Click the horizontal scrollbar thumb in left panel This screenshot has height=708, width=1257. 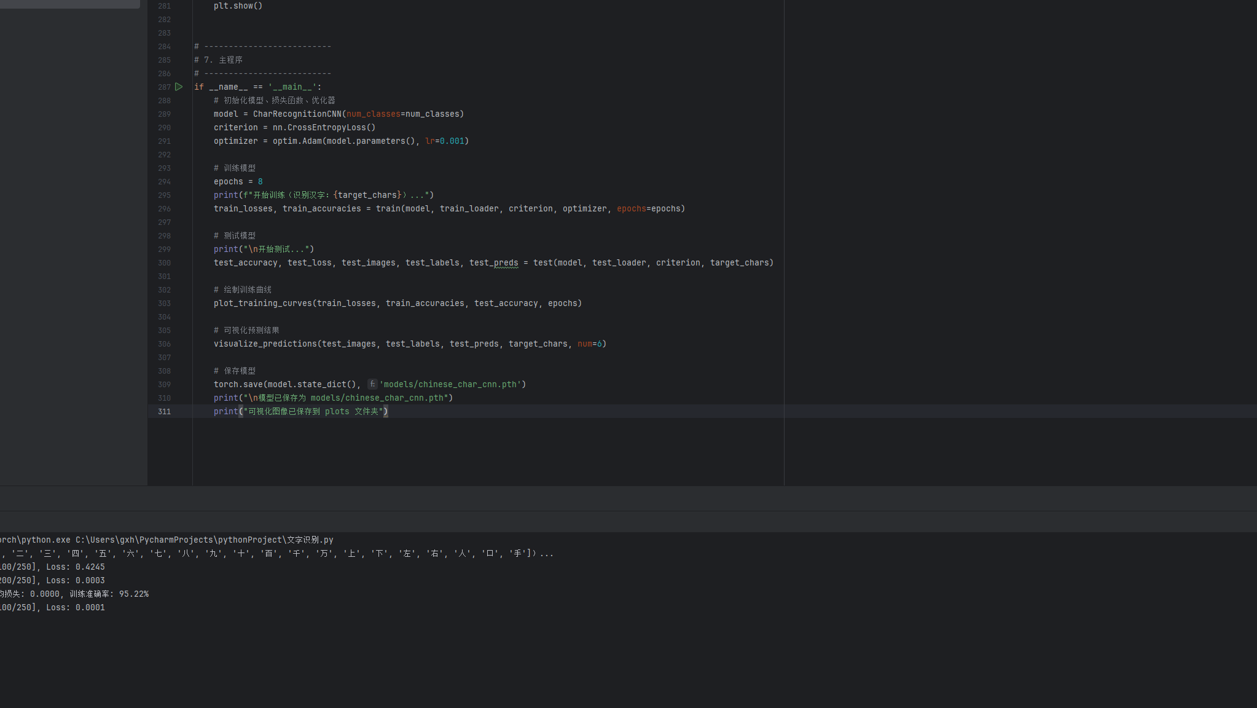[x=70, y=4]
